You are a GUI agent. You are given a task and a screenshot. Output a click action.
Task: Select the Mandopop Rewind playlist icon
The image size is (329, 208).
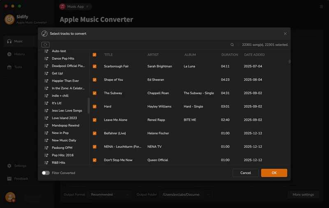(x=46, y=126)
